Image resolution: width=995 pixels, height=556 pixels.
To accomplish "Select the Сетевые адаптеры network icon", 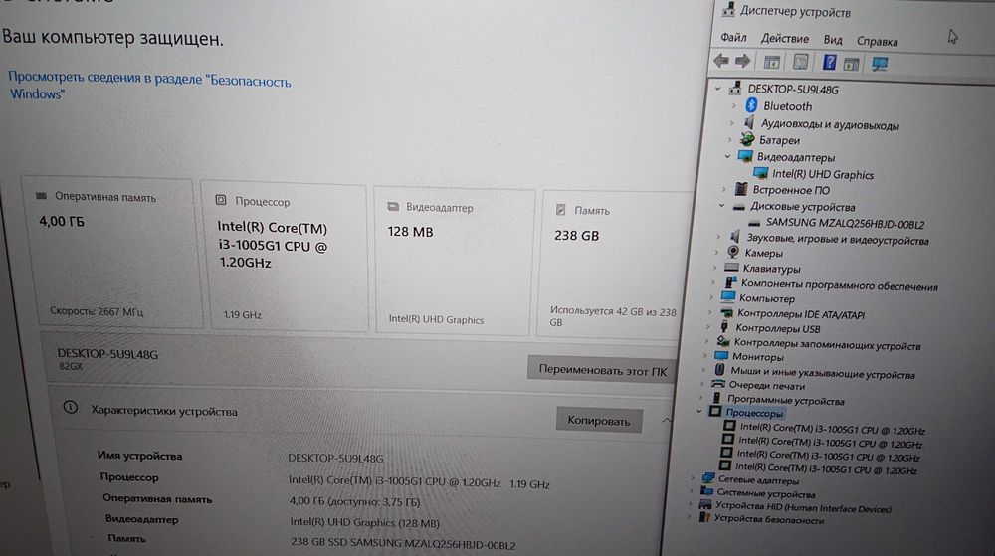I will click(708, 478).
